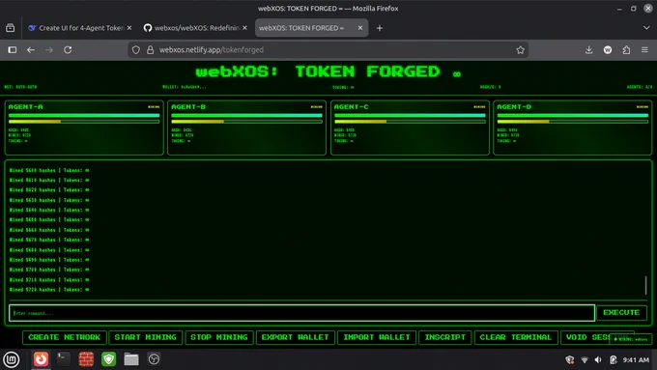View site security lock info
Screen dimensions: 657x370
(x=150, y=50)
